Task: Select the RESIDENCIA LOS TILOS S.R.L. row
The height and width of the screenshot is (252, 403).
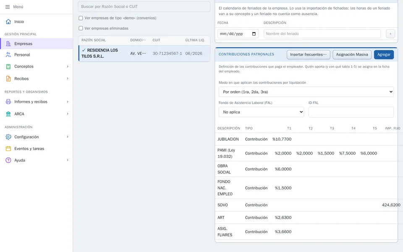Action: pyautogui.click(x=144, y=53)
